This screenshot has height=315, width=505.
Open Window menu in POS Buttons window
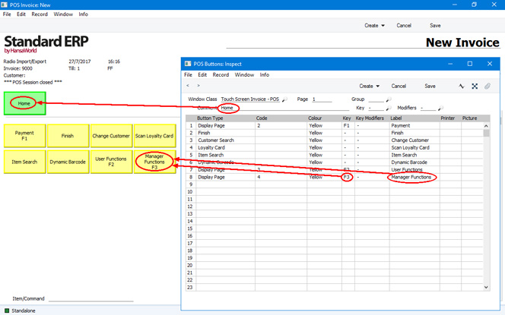(244, 74)
